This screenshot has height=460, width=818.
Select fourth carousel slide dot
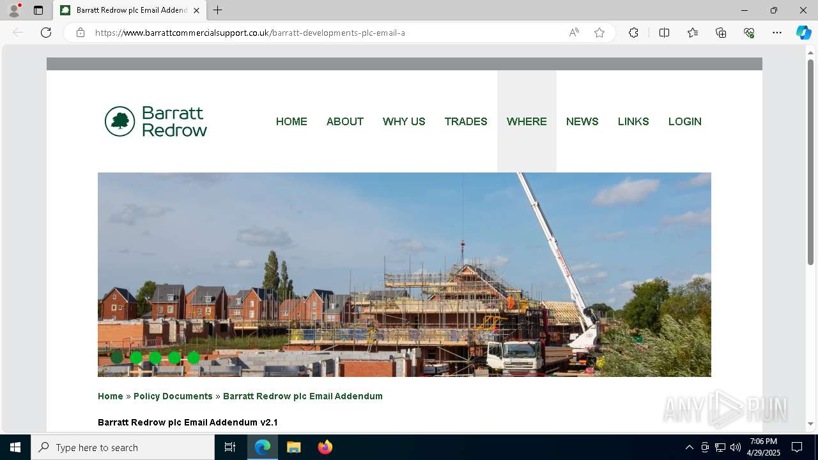click(174, 358)
